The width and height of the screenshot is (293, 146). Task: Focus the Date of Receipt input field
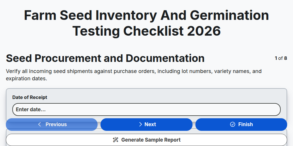point(146,109)
